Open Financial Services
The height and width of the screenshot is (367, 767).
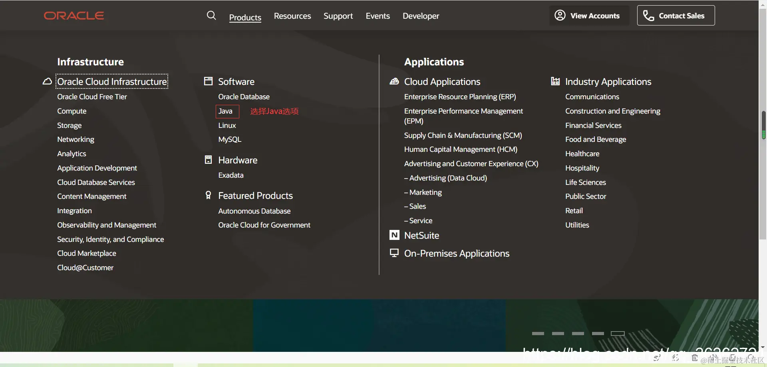[x=593, y=126]
